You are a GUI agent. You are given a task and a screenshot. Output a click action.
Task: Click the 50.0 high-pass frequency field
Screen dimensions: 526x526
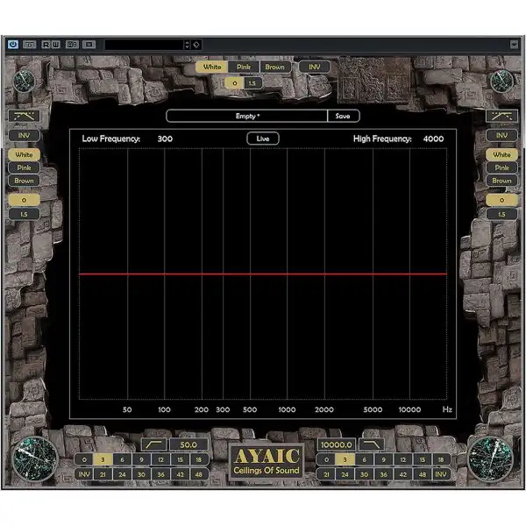pyautogui.click(x=188, y=444)
